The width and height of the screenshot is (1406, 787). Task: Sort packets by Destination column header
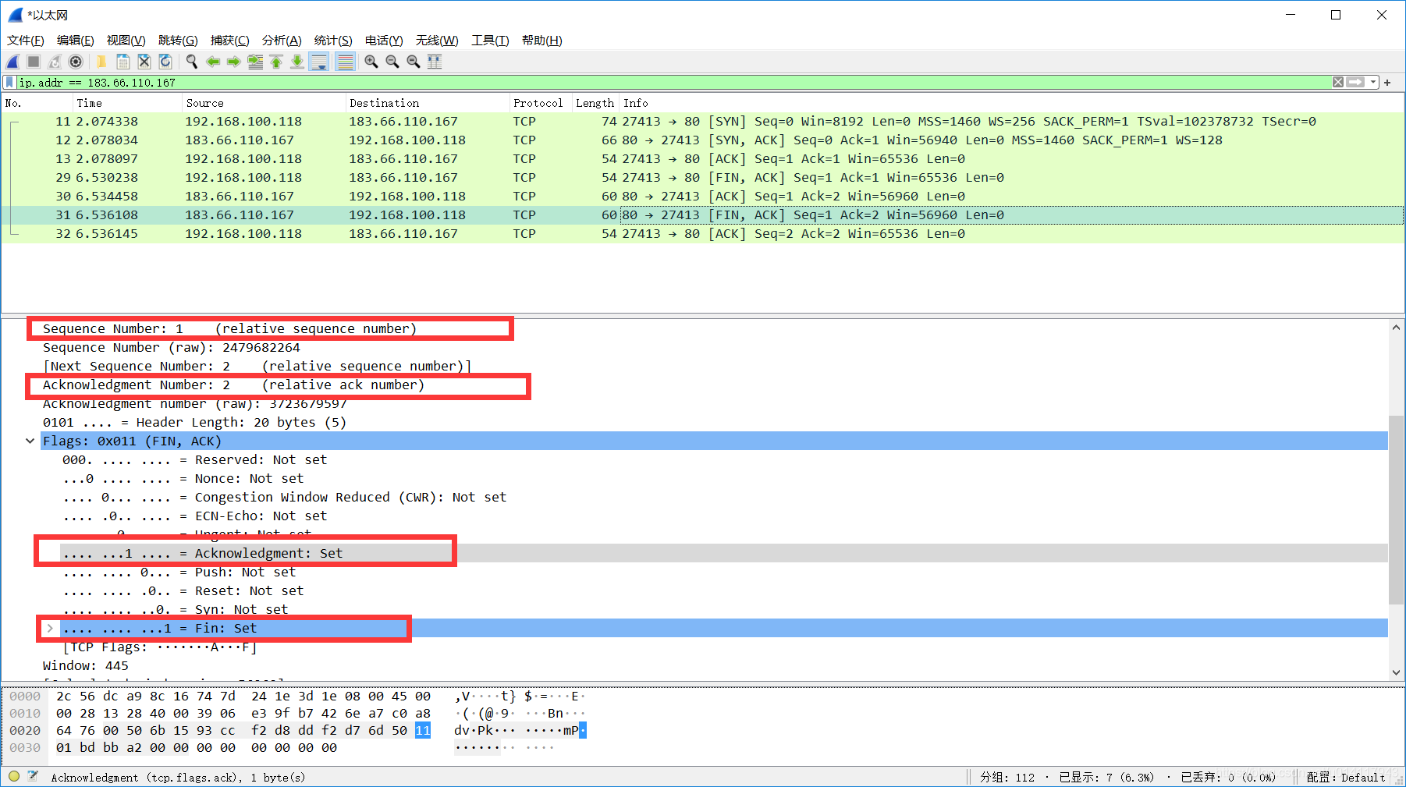click(x=428, y=103)
